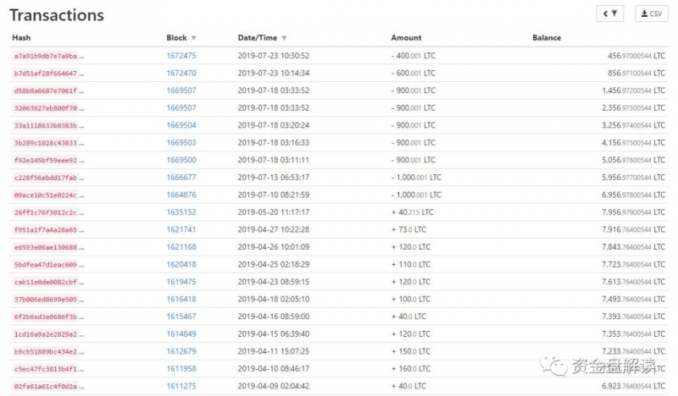Select balance 7,956.97900544 LTC

click(x=633, y=212)
